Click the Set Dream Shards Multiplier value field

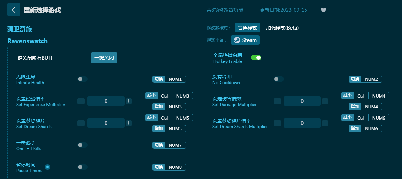pyautogui.click(x=302, y=123)
